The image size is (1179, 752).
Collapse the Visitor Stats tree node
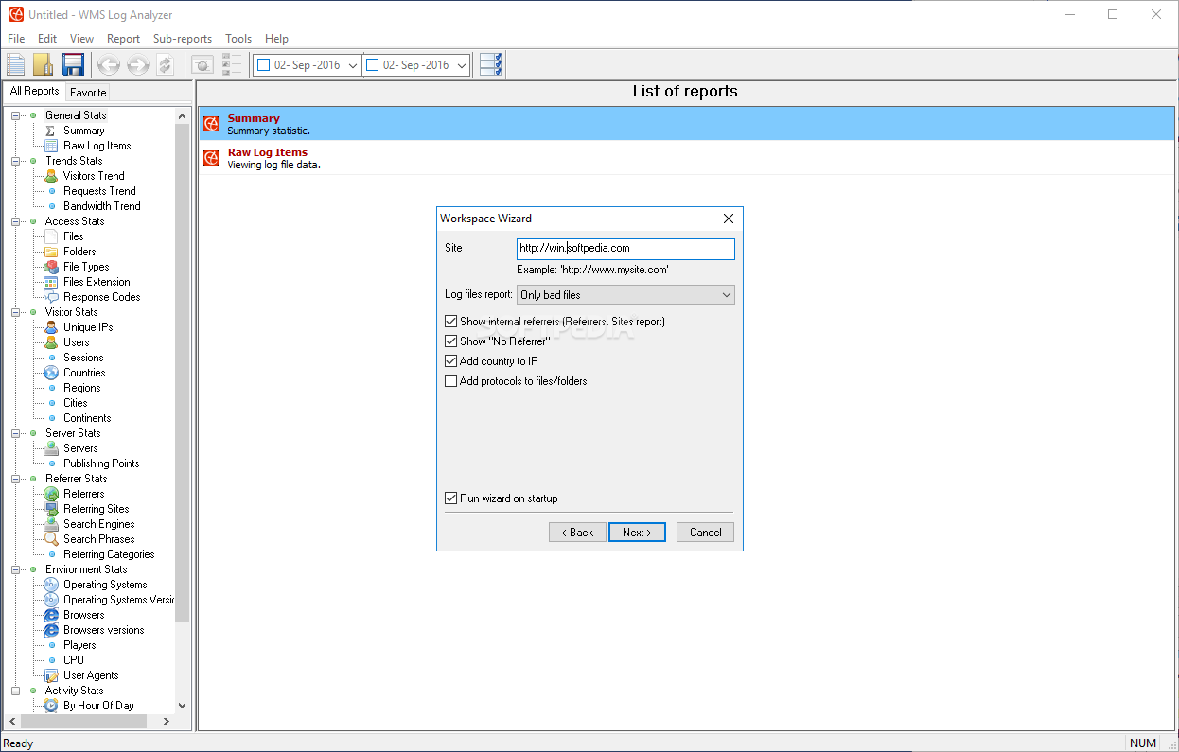click(x=16, y=312)
